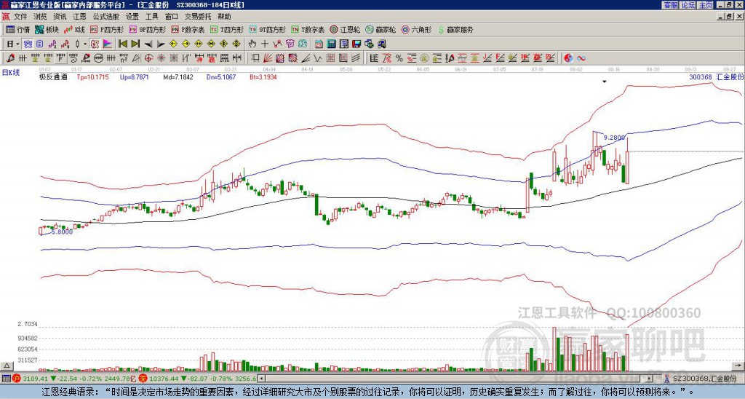
Task: Click the 论坛 forum button
Action: tap(688, 5)
